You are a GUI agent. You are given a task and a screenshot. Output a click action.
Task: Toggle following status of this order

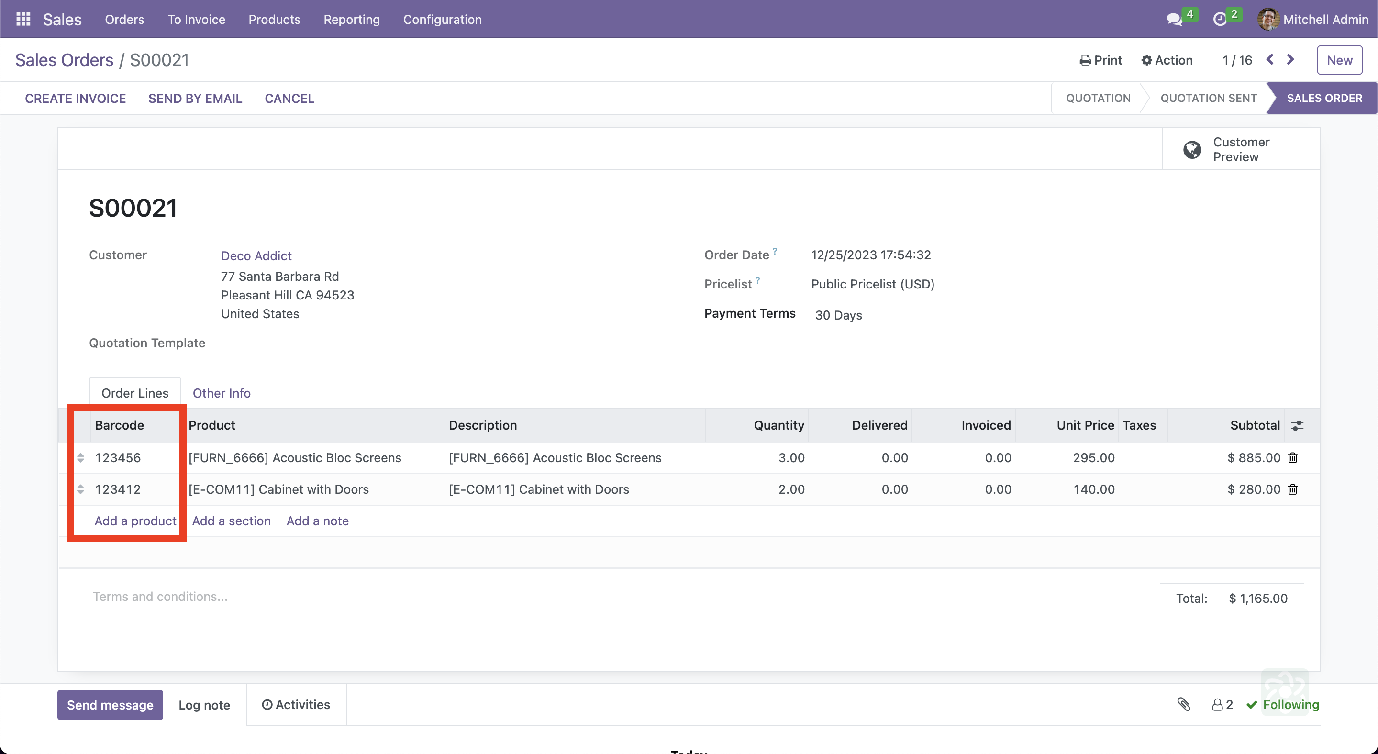click(x=1284, y=705)
